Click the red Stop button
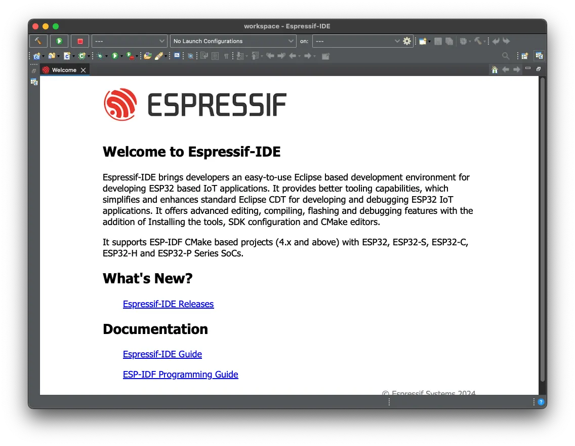This screenshot has height=446, width=575. (80, 41)
